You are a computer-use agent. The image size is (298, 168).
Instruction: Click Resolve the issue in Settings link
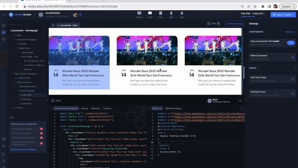coord(23,149)
